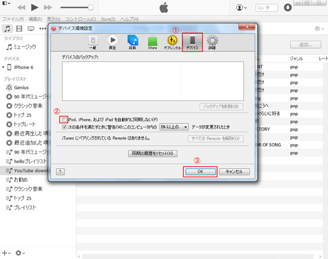Open the Store preferences tab
The height and width of the screenshot is (259, 328).
(153, 43)
